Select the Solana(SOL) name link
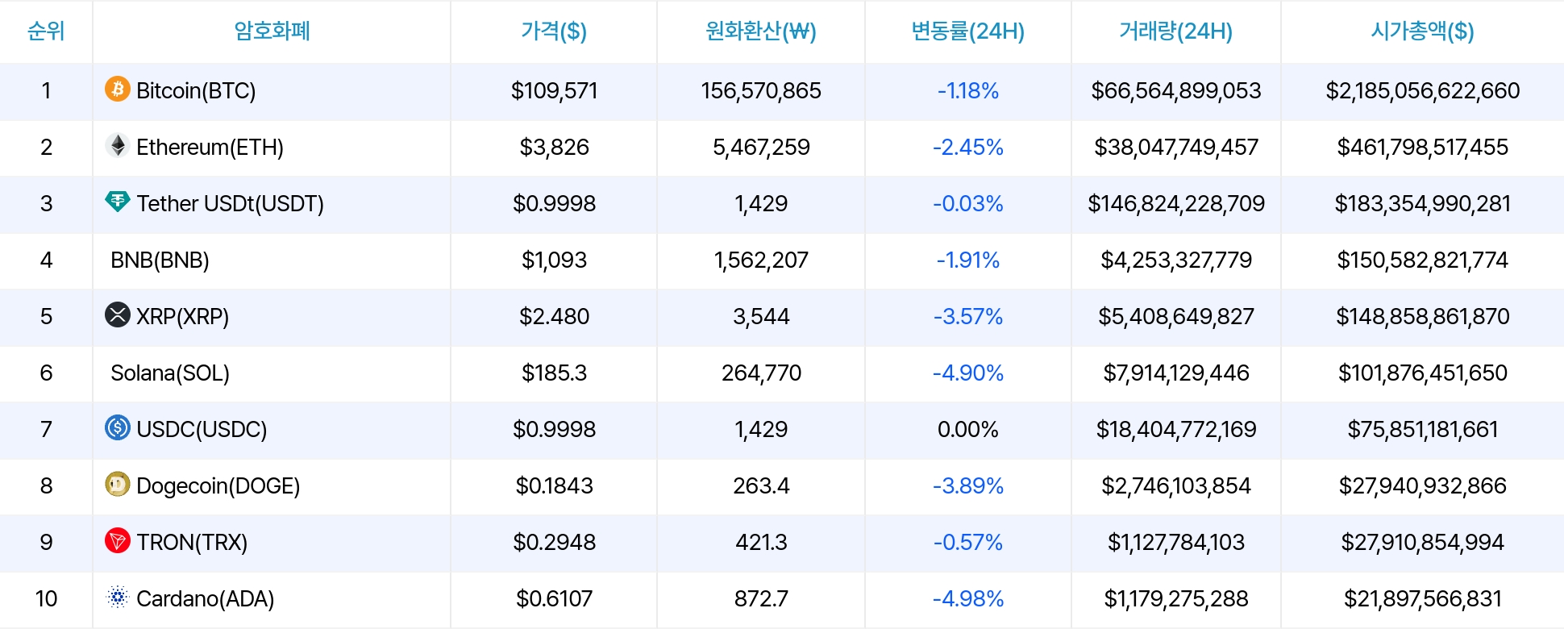This screenshot has height=629, width=1564. point(170,373)
